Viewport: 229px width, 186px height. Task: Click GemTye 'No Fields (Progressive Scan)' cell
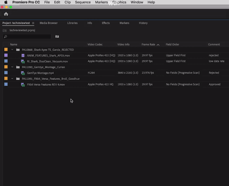pos(183,73)
